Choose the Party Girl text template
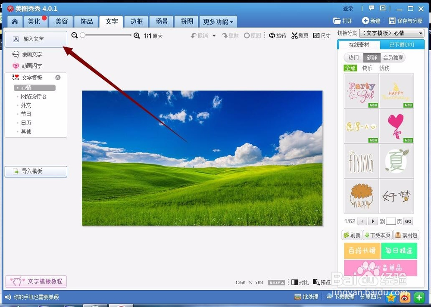 [x=361, y=91]
